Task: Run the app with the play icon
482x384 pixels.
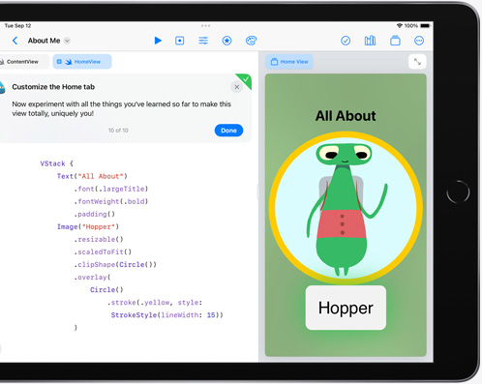Action: click(158, 41)
